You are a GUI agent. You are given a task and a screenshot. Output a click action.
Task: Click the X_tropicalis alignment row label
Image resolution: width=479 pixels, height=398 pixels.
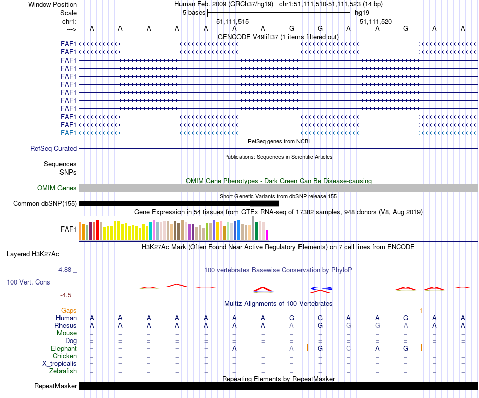coord(59,364)
